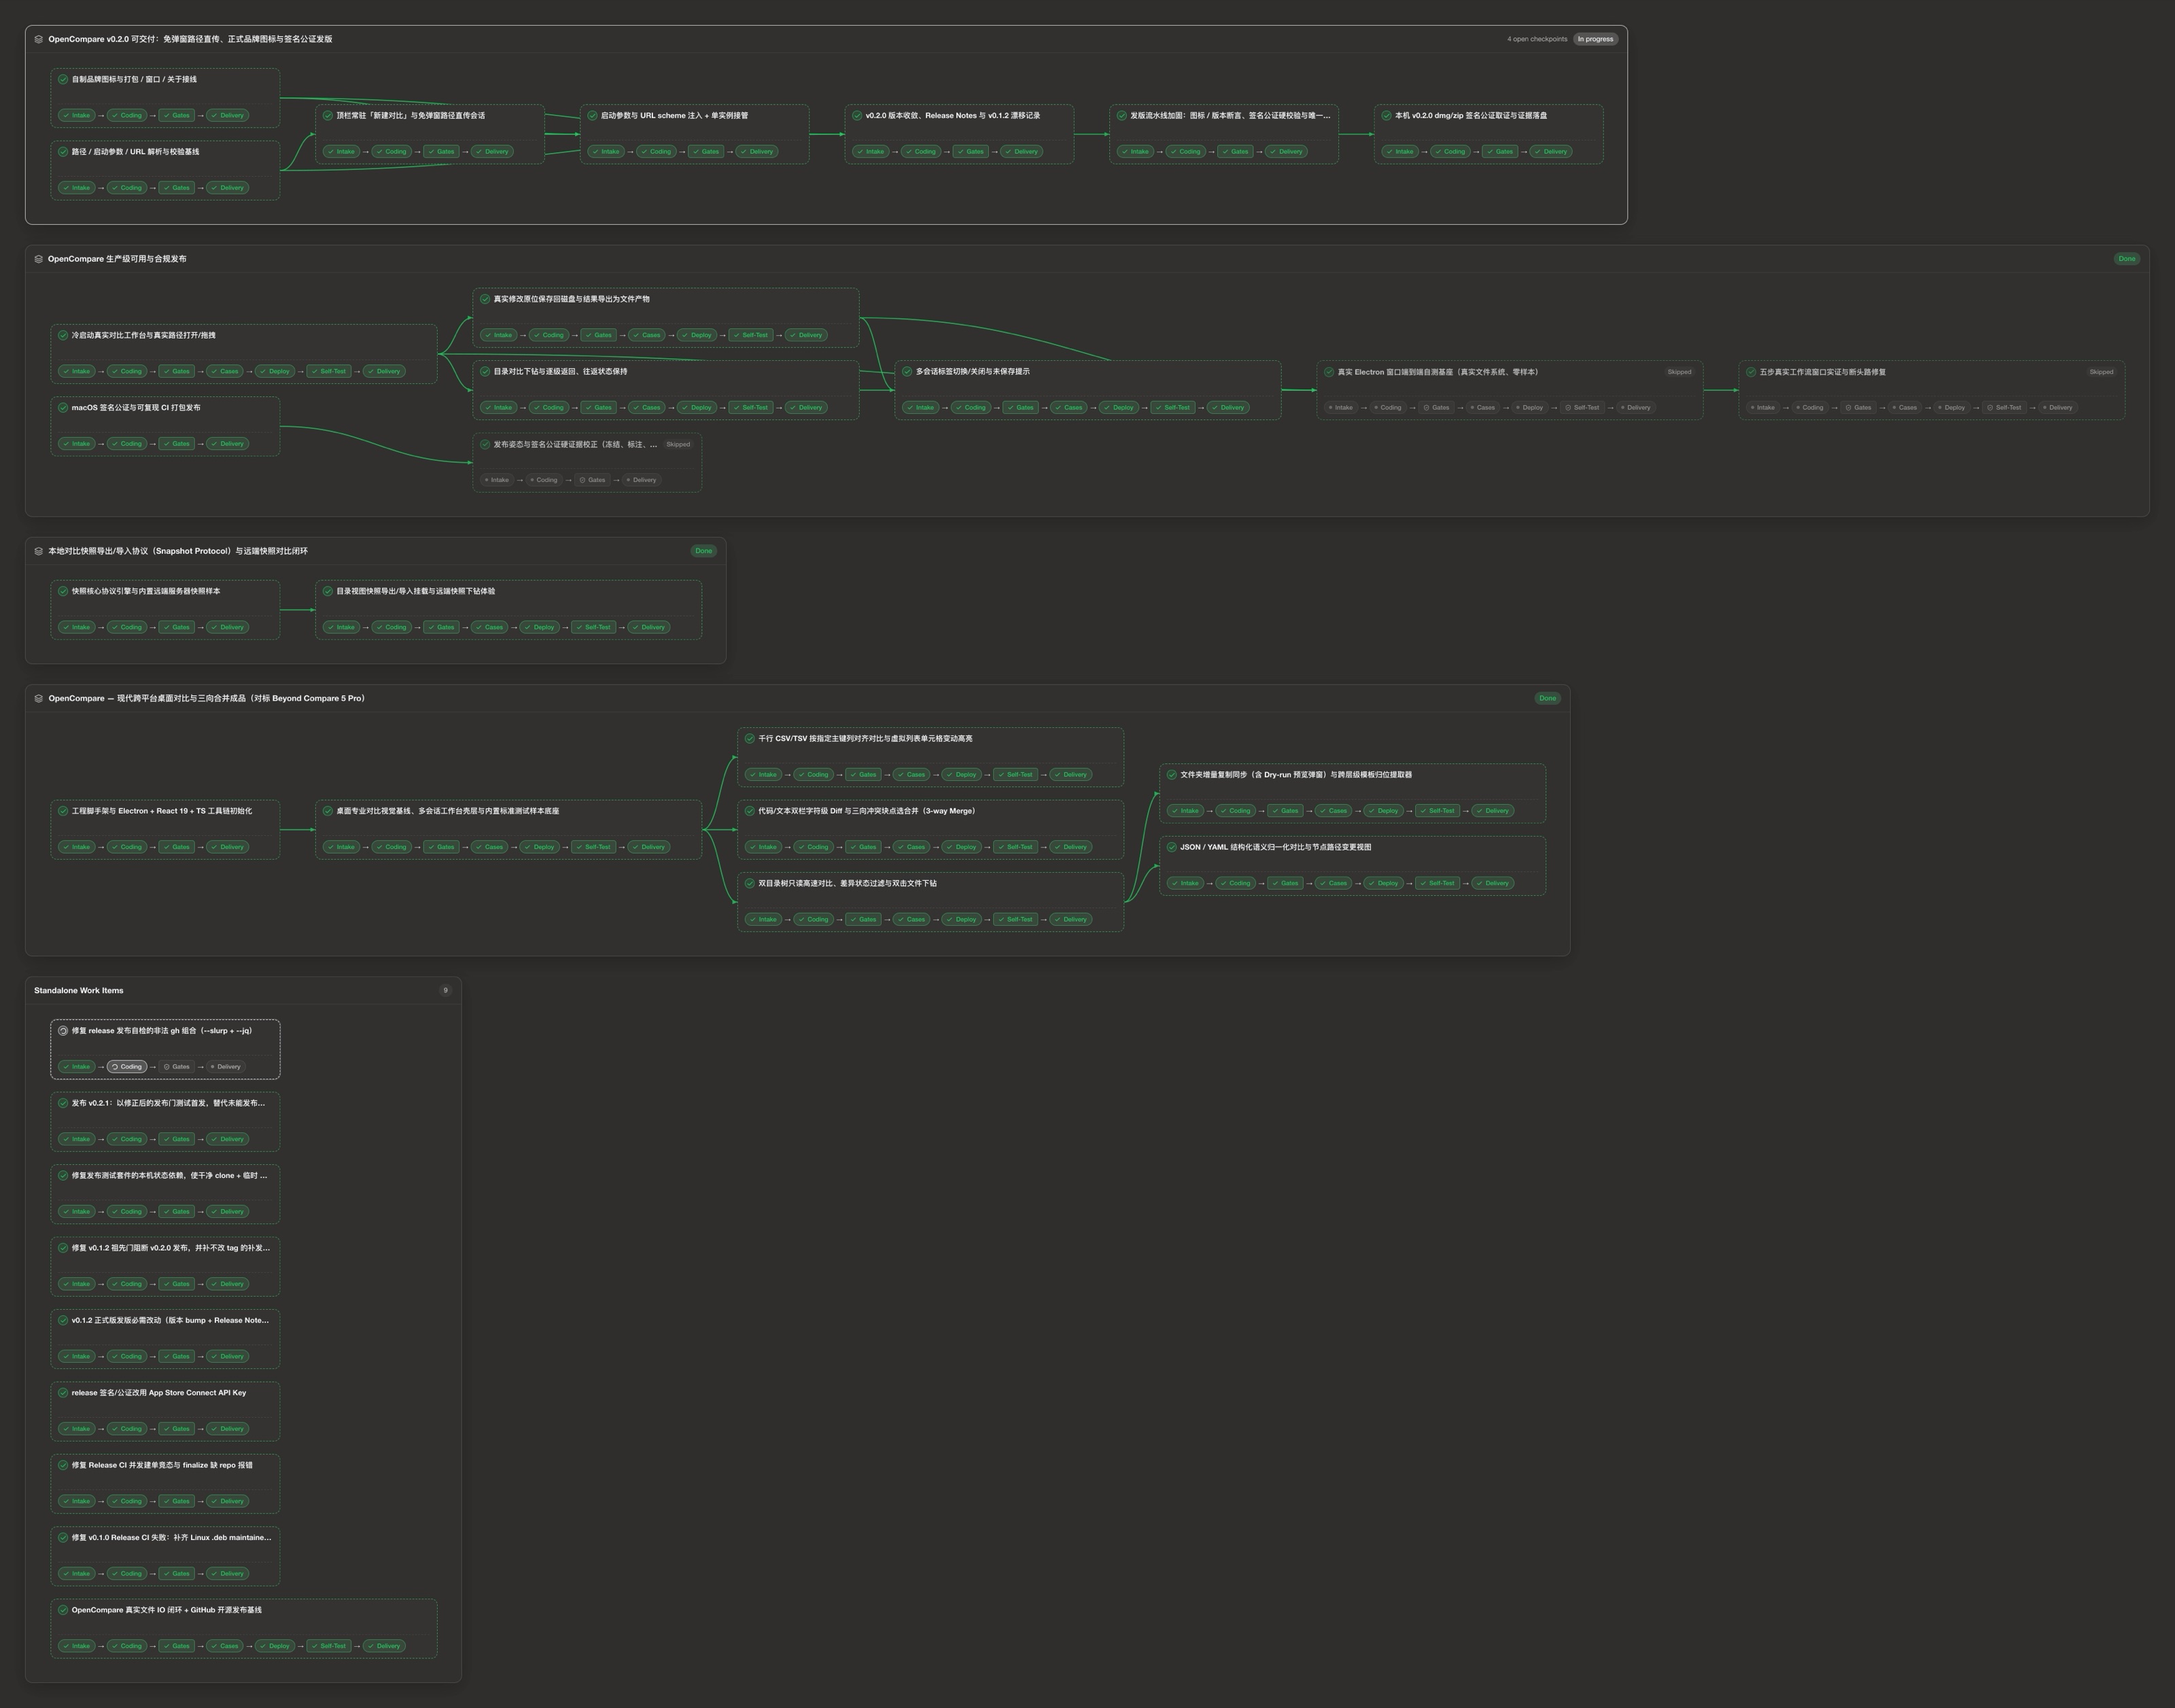Click layers icon of Beyond Compare 5 Pro group

click(38, 698)
